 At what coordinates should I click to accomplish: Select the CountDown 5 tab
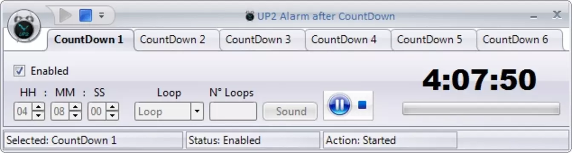[429, 40]
